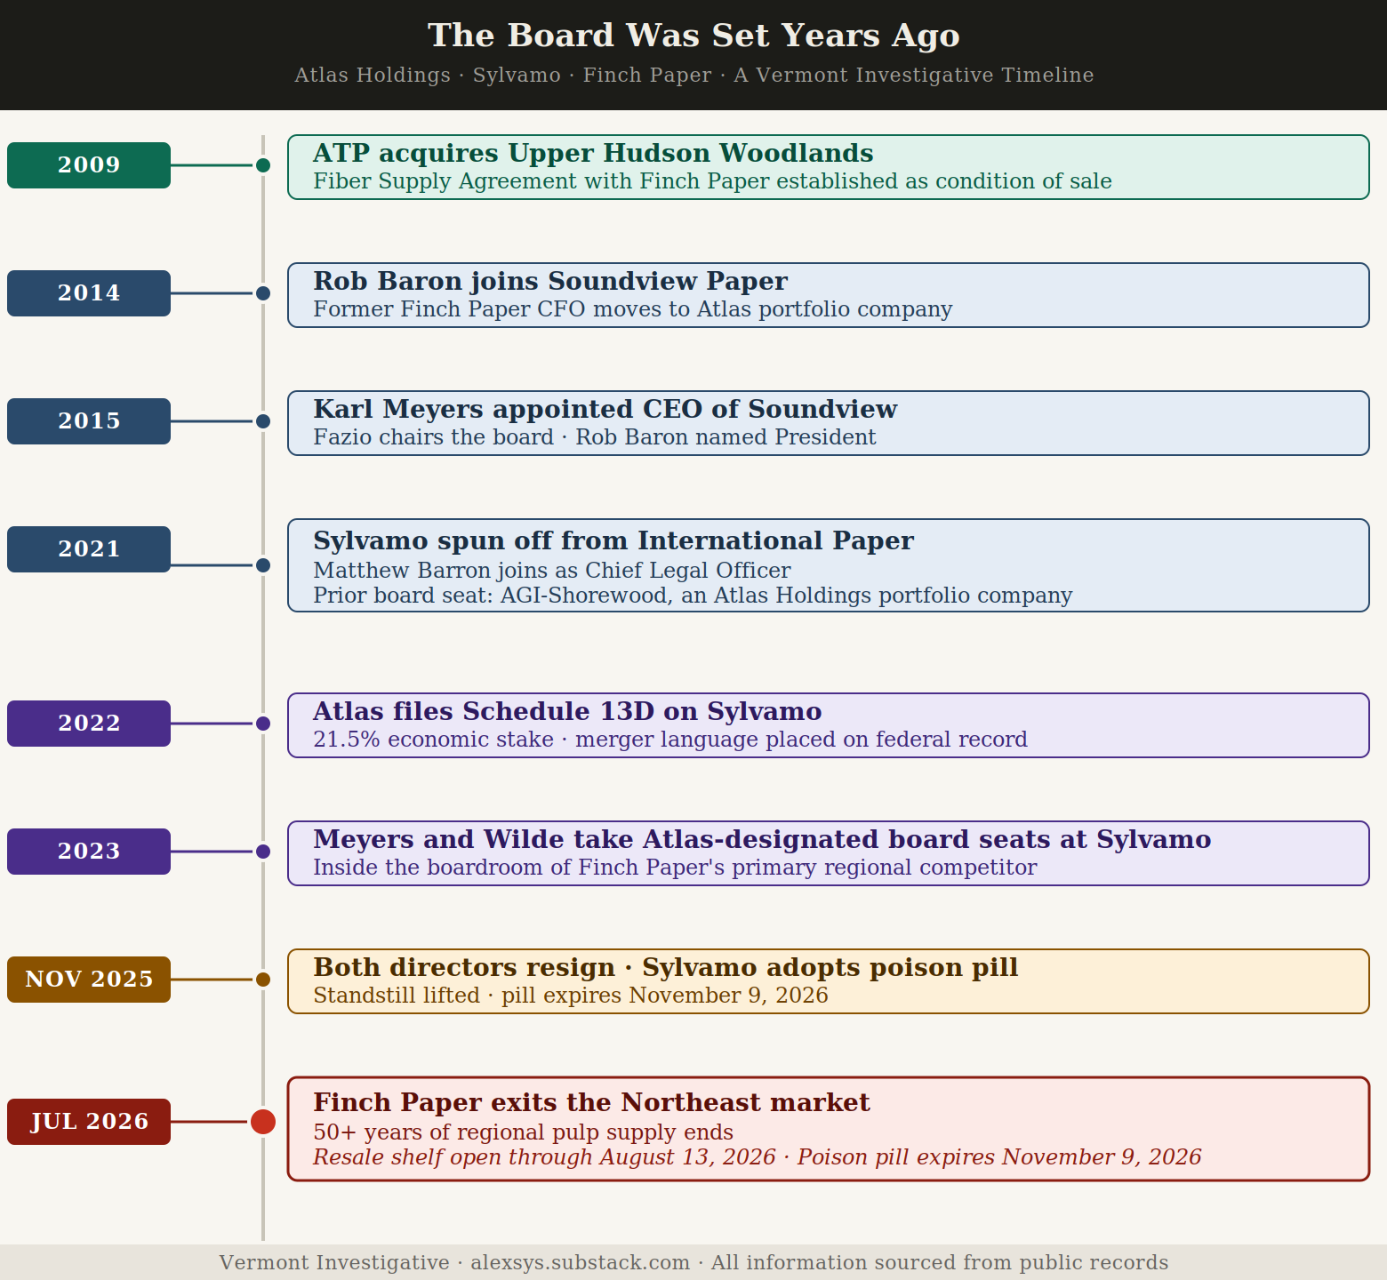Select the timeline dot for 2021

[x=263, y=565]
